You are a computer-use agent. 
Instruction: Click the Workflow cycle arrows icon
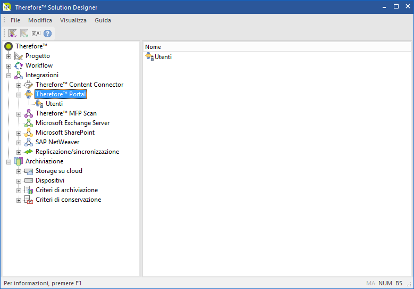coord(19,65)
